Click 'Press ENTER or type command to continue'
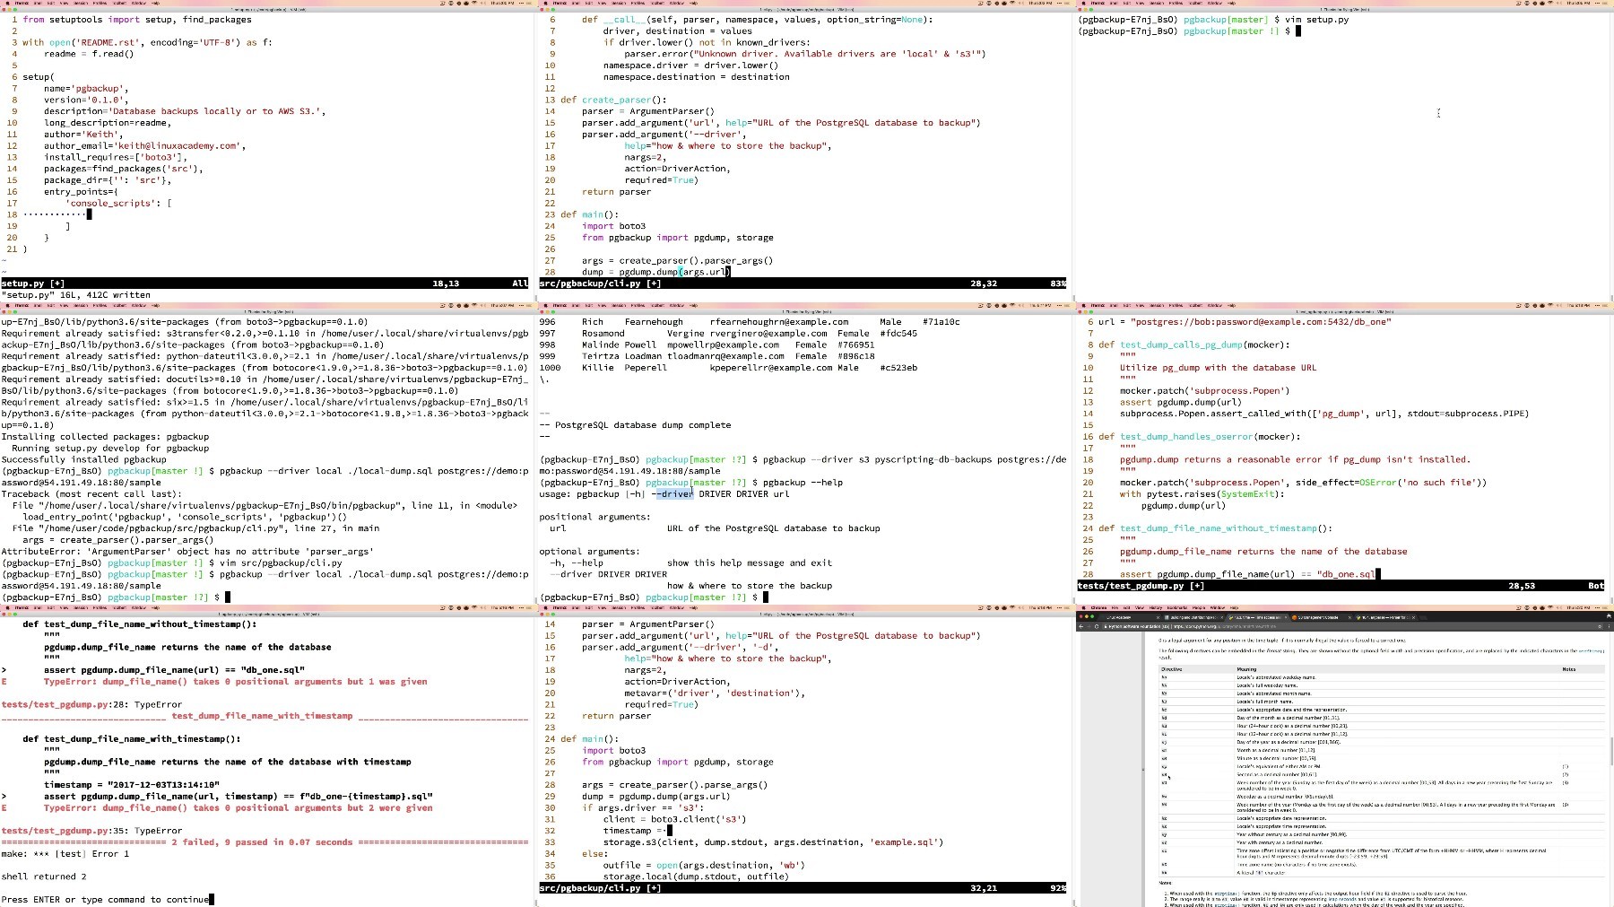Image resolution: width=1614 pixels, height=907 pixels. point(105,900)
